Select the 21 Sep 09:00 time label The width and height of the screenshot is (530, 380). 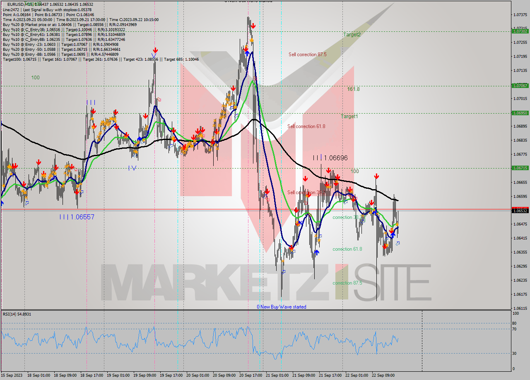(304, 375)
